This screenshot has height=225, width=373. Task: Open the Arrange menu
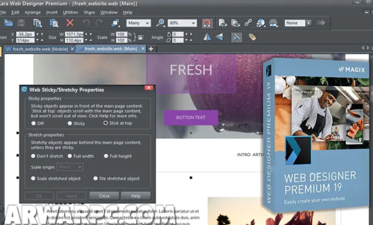33,12
